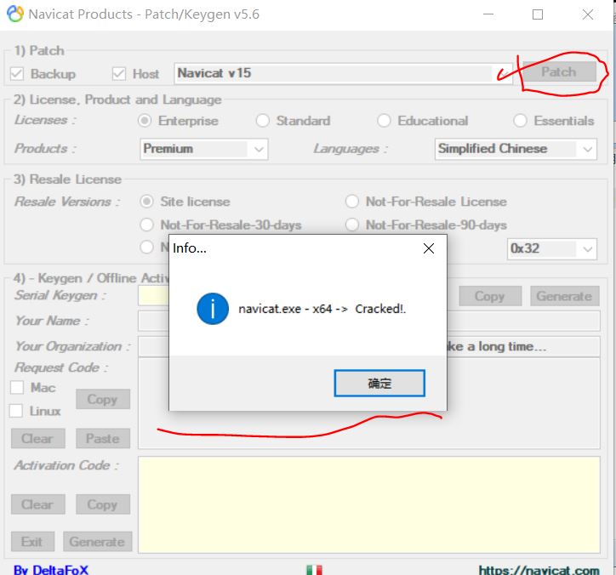This screenshot has width=616, height=575.
Task: Click the Navicat v15 text field
Action: [x=332, y=73]
